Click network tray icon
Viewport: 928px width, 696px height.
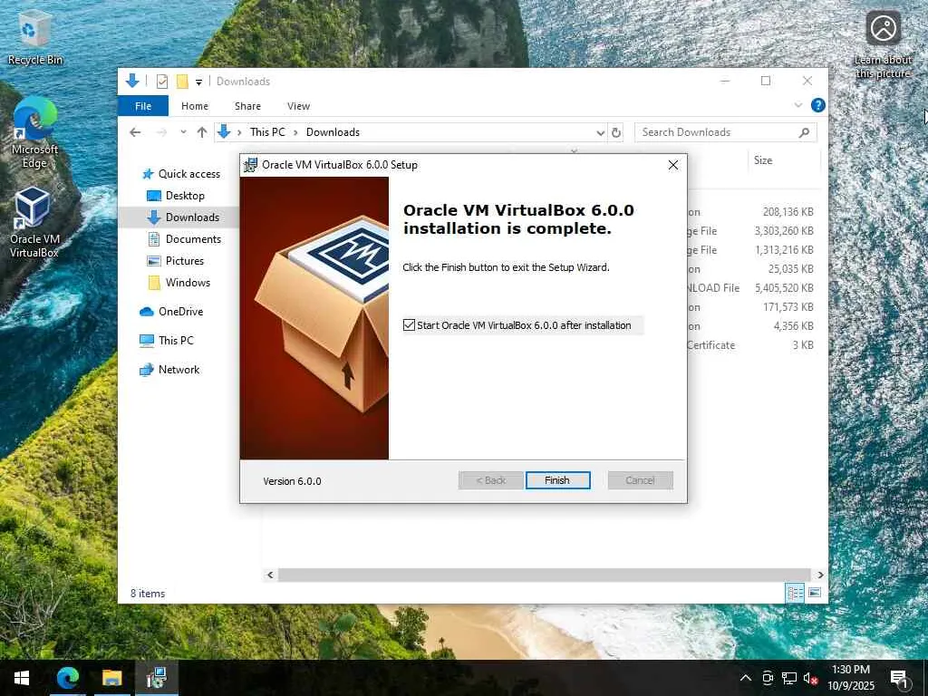pyautogui.click(x=789, y=678)
